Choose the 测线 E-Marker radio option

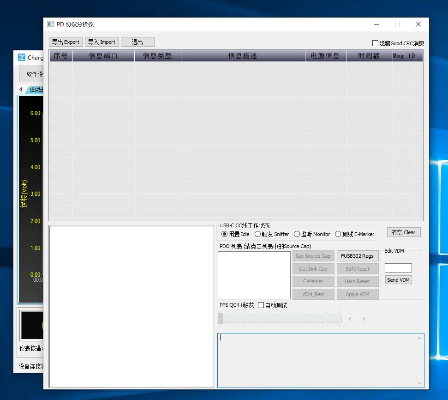(338, 234)
